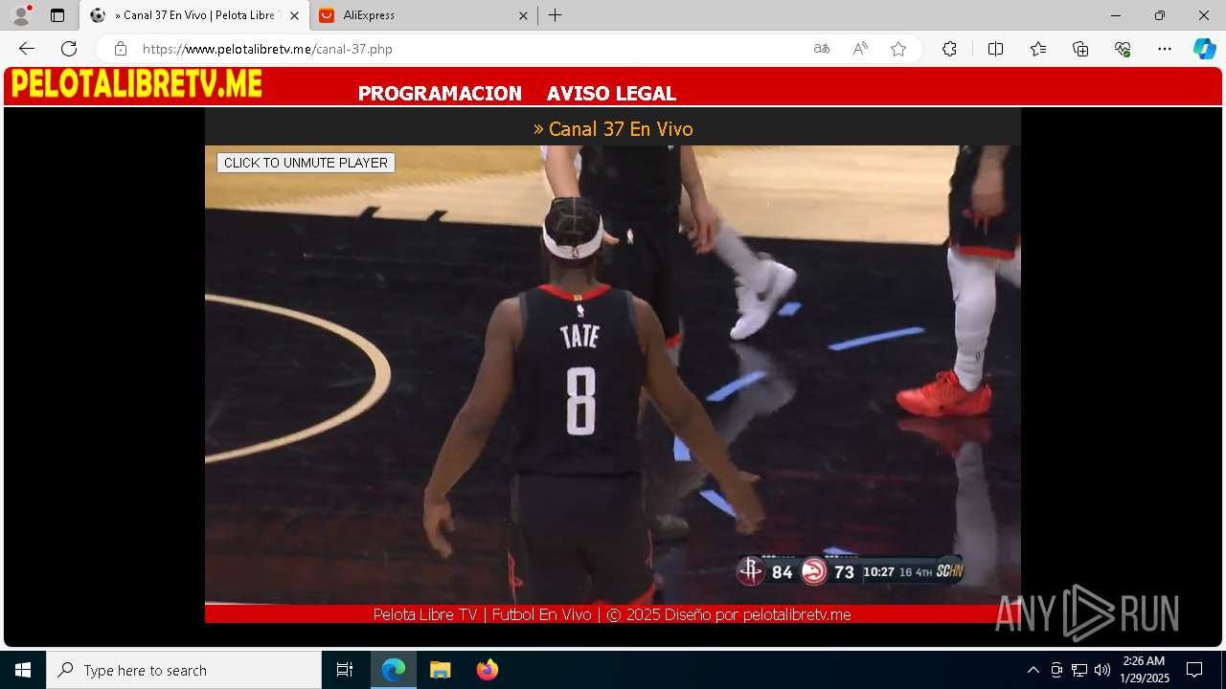Viewport: 1226px width, 689px height.
Task: Refresh the current page
Action: tap(69, 49)
